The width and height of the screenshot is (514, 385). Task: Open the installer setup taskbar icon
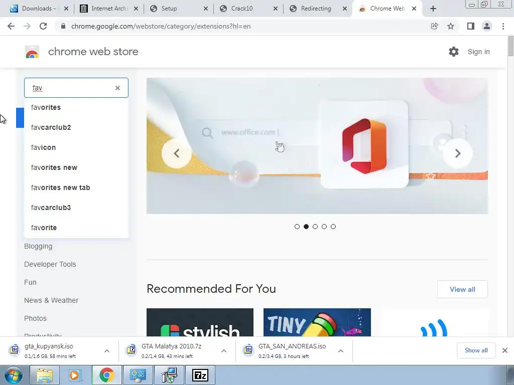(x=170, y=375)
